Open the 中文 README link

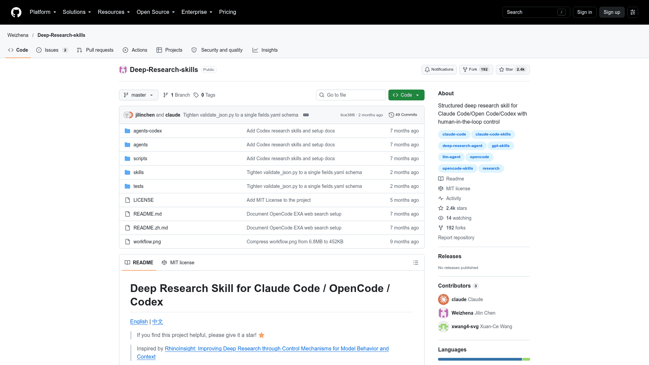[158, 322]
